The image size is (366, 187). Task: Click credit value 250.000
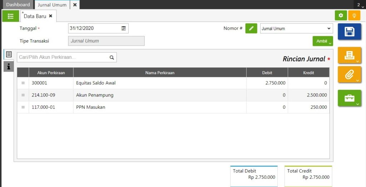318,107
